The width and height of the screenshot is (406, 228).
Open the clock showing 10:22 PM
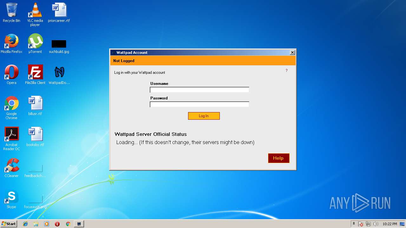390,224
